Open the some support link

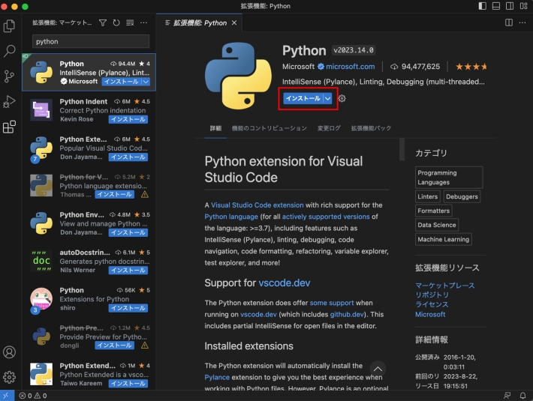(332, 303)
